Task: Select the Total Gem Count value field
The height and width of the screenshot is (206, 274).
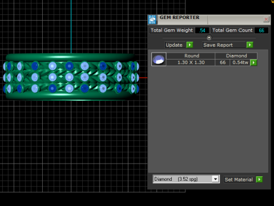Action: click(261, 30)
